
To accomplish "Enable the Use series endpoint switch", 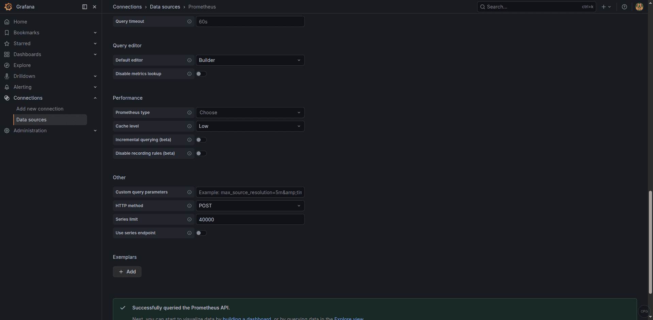I will pyautogui.click(x=201, y=233).
